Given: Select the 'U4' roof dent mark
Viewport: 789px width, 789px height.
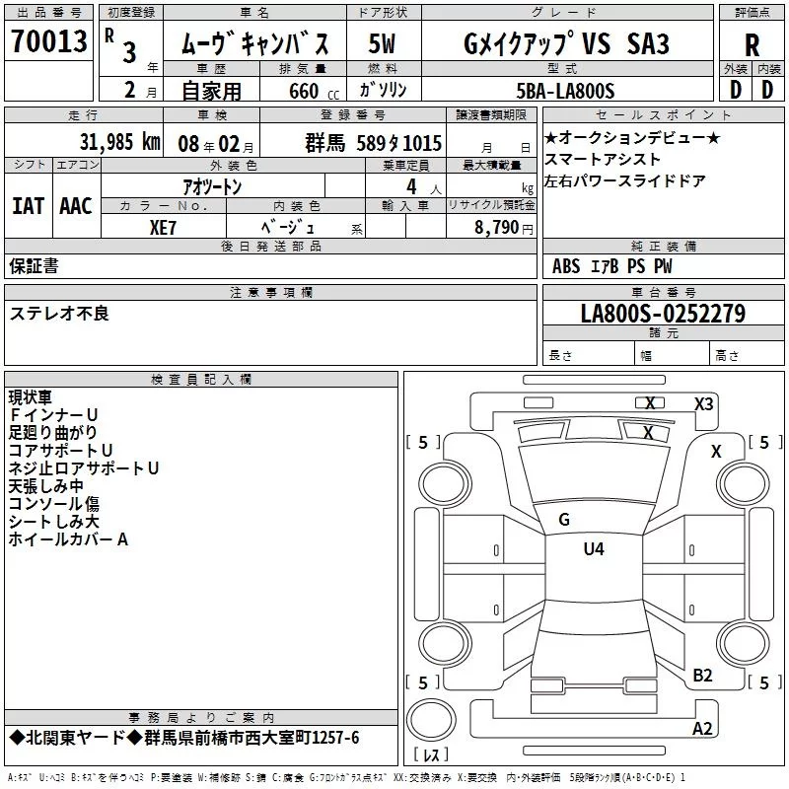Looking at the screenshot, I should (x=594, y=548).
